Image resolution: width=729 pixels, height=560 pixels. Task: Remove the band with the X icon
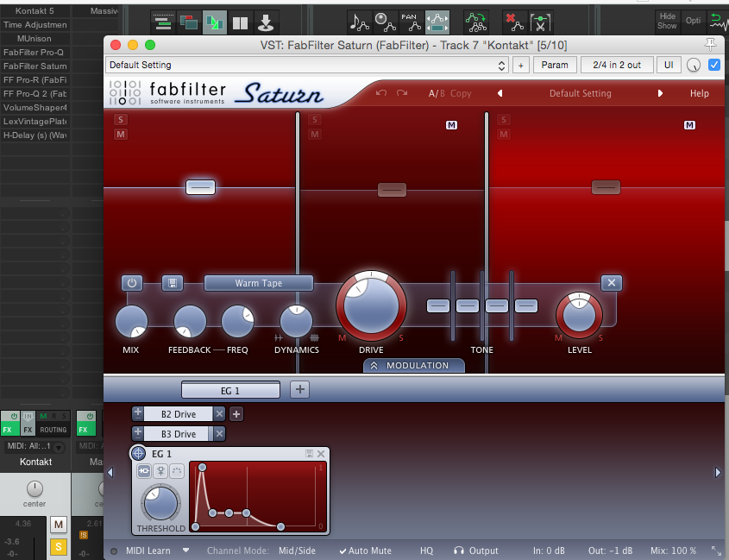coord(611,283)
